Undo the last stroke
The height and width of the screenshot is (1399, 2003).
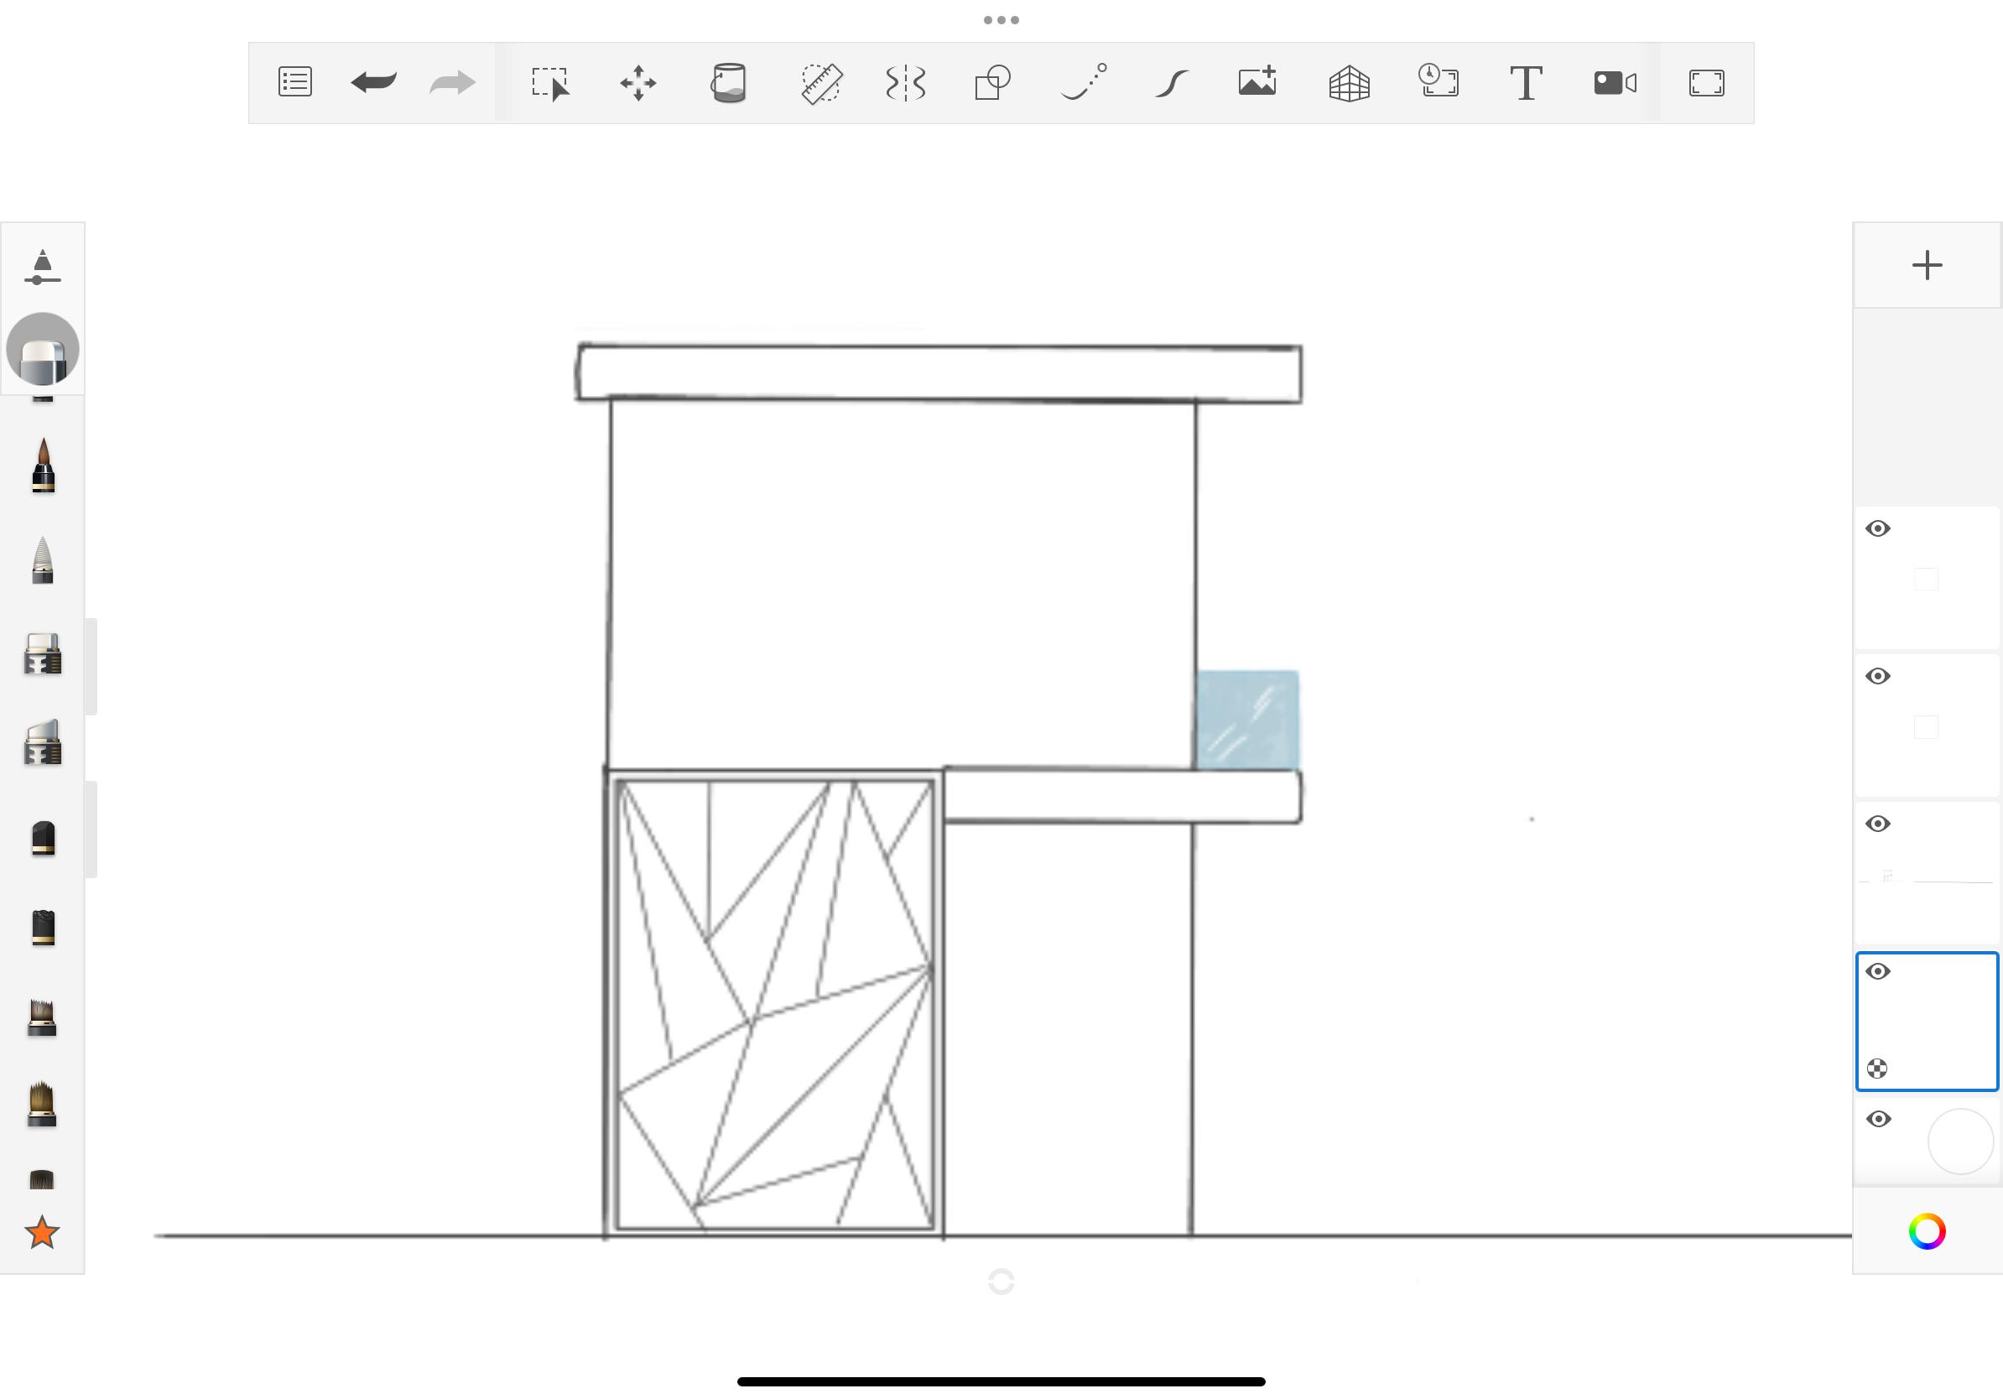(x=373, y=83)
